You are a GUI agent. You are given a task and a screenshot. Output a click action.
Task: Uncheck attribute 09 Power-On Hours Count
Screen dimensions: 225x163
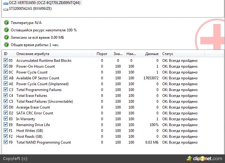pyautogui.click(x=6, y=66)
